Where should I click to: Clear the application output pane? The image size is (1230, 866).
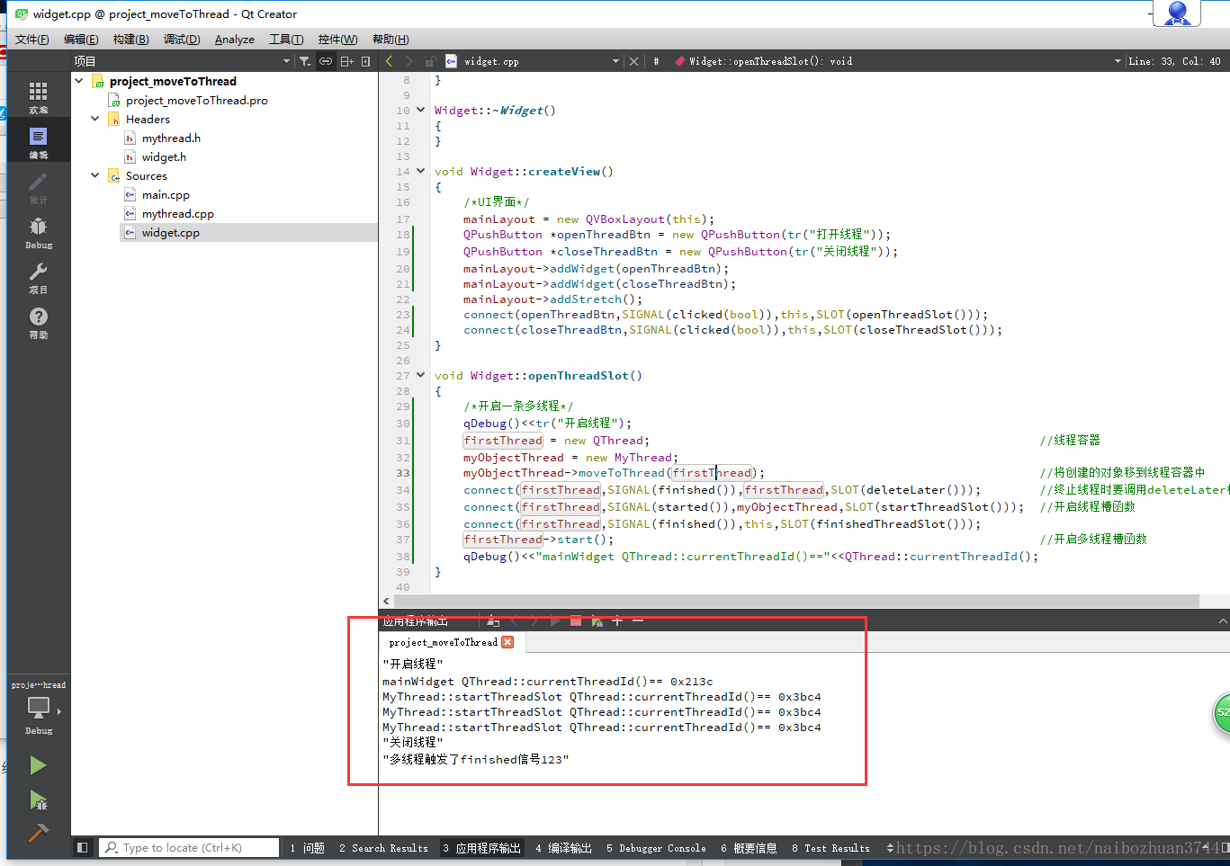point(492,620)
